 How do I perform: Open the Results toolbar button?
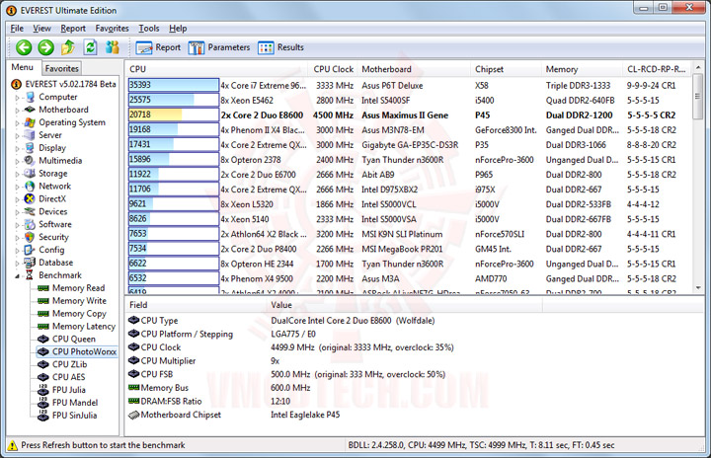click(x=280, y=47)
